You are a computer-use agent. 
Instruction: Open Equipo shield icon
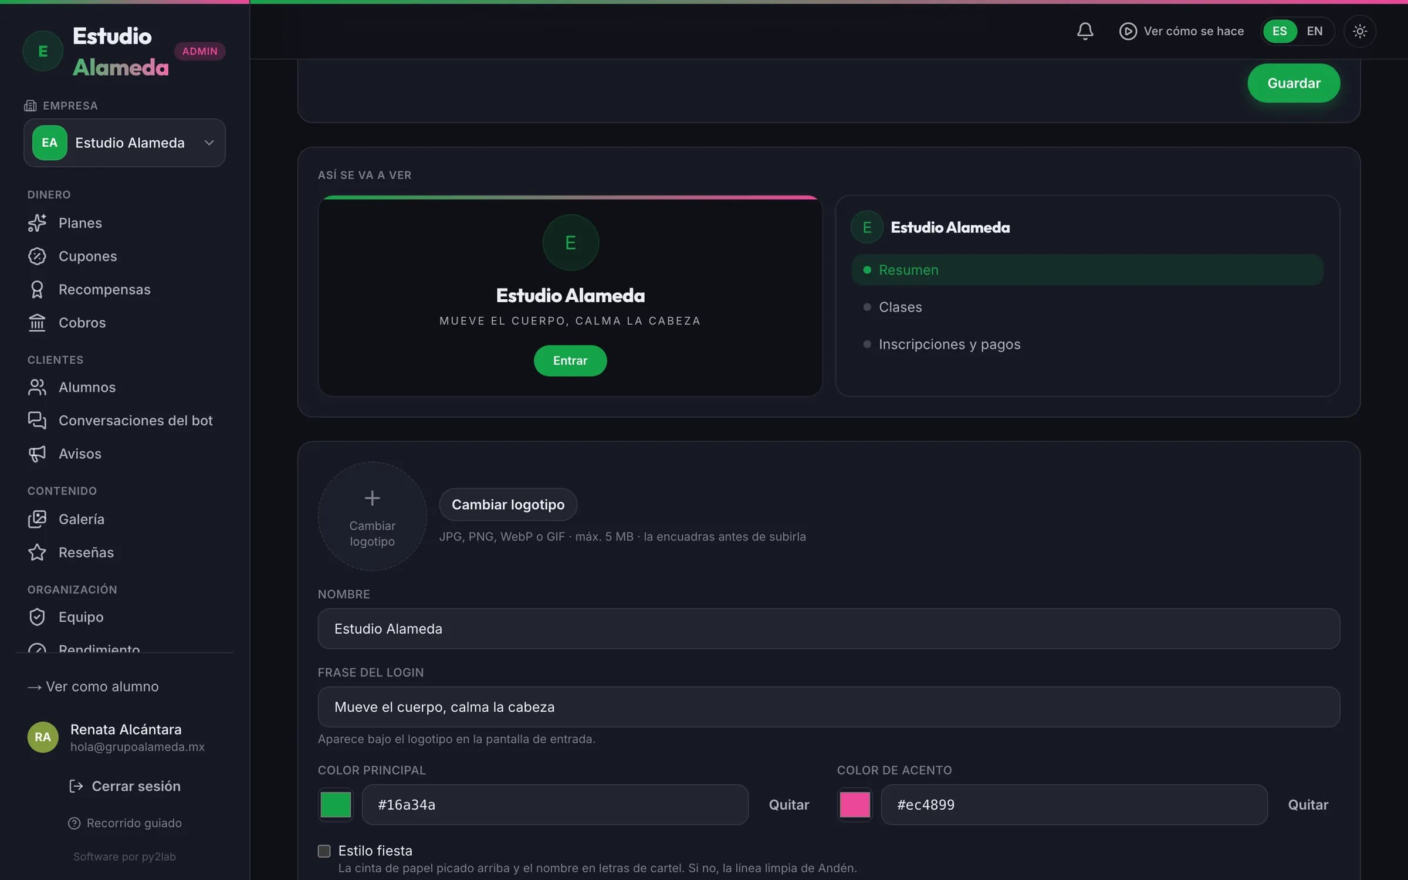coord(37,617)
